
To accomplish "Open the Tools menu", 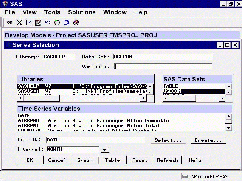I will [52, 12].
